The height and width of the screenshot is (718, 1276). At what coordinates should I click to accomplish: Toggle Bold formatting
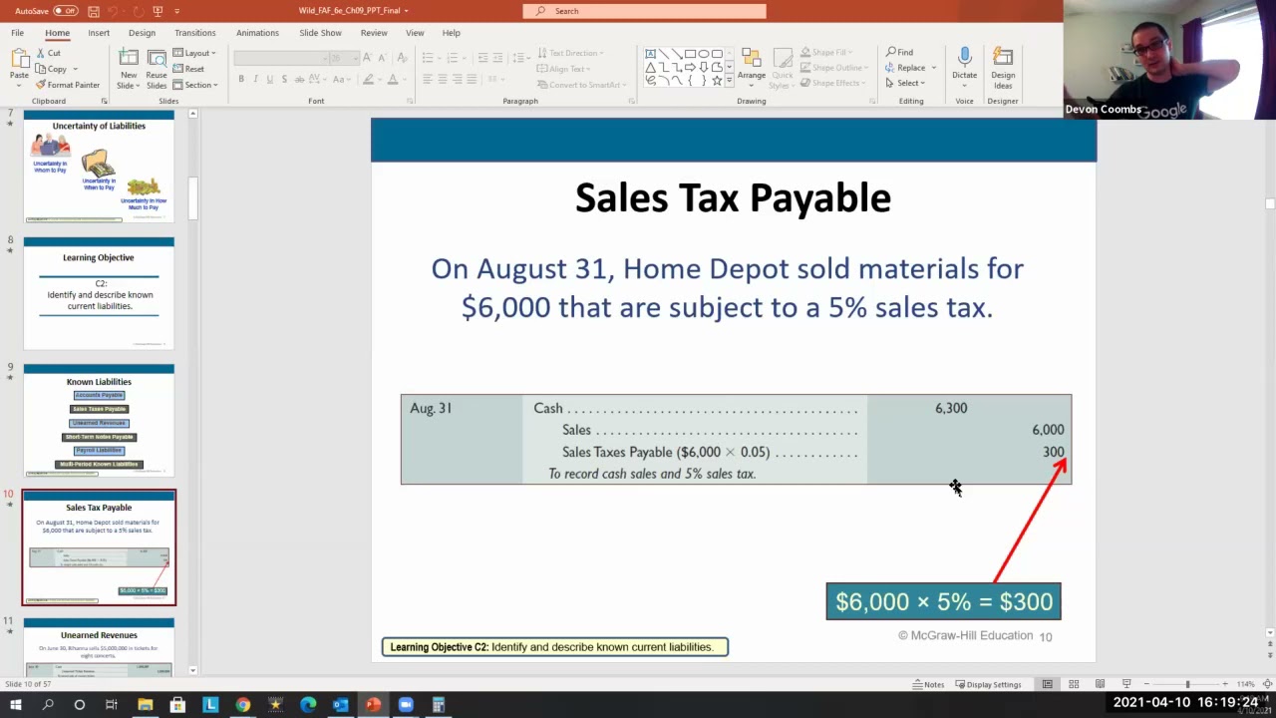241,79
